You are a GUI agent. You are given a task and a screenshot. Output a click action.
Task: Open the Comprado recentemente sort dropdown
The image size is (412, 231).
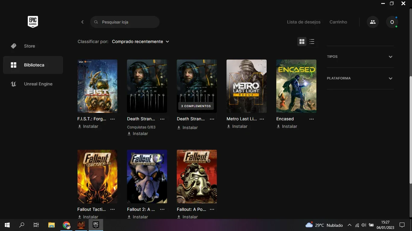pos(141,42)
